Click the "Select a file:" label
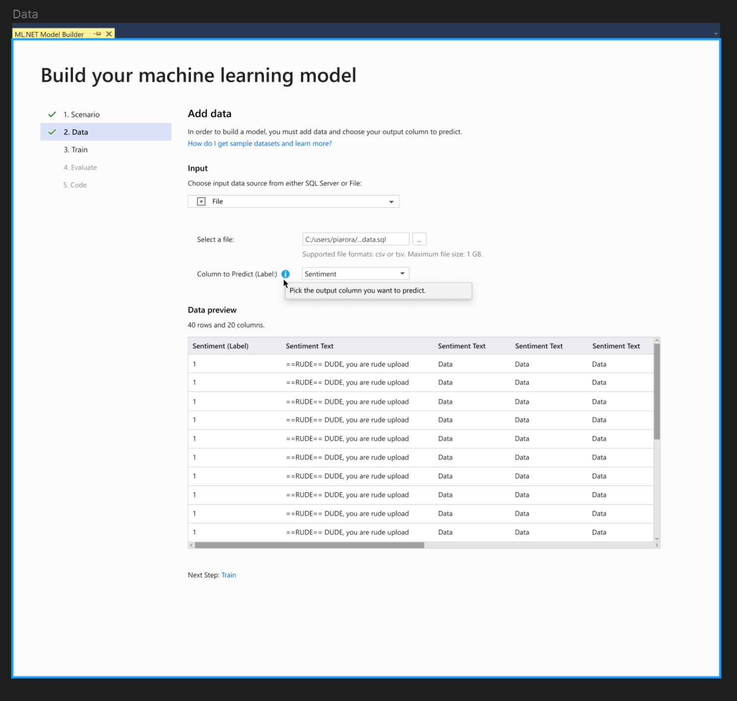The width and height of the screenshot is (737, 701). 215,240
